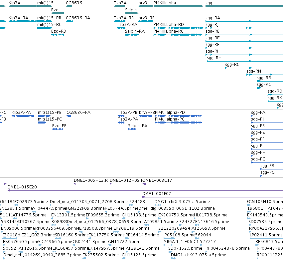Click the sgg-RK transcript label
This screenshot has width=283, height=260.
click(275, 98)
